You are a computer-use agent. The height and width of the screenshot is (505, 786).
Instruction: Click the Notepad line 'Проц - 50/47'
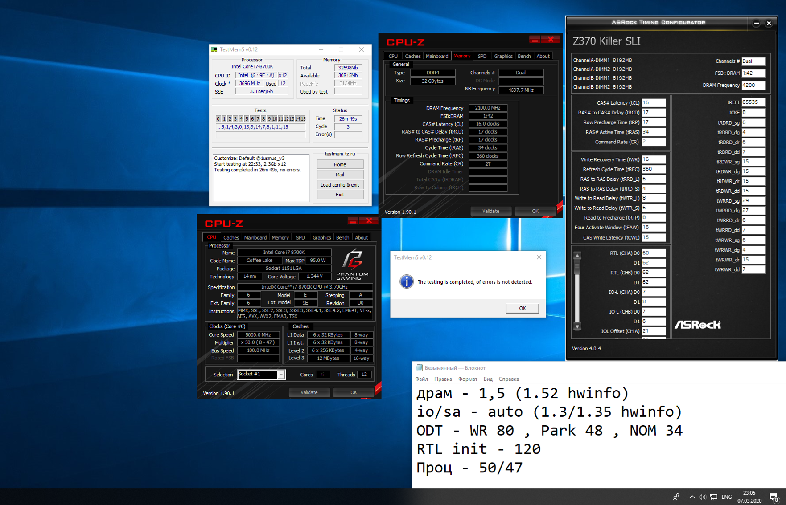[469, 468]
